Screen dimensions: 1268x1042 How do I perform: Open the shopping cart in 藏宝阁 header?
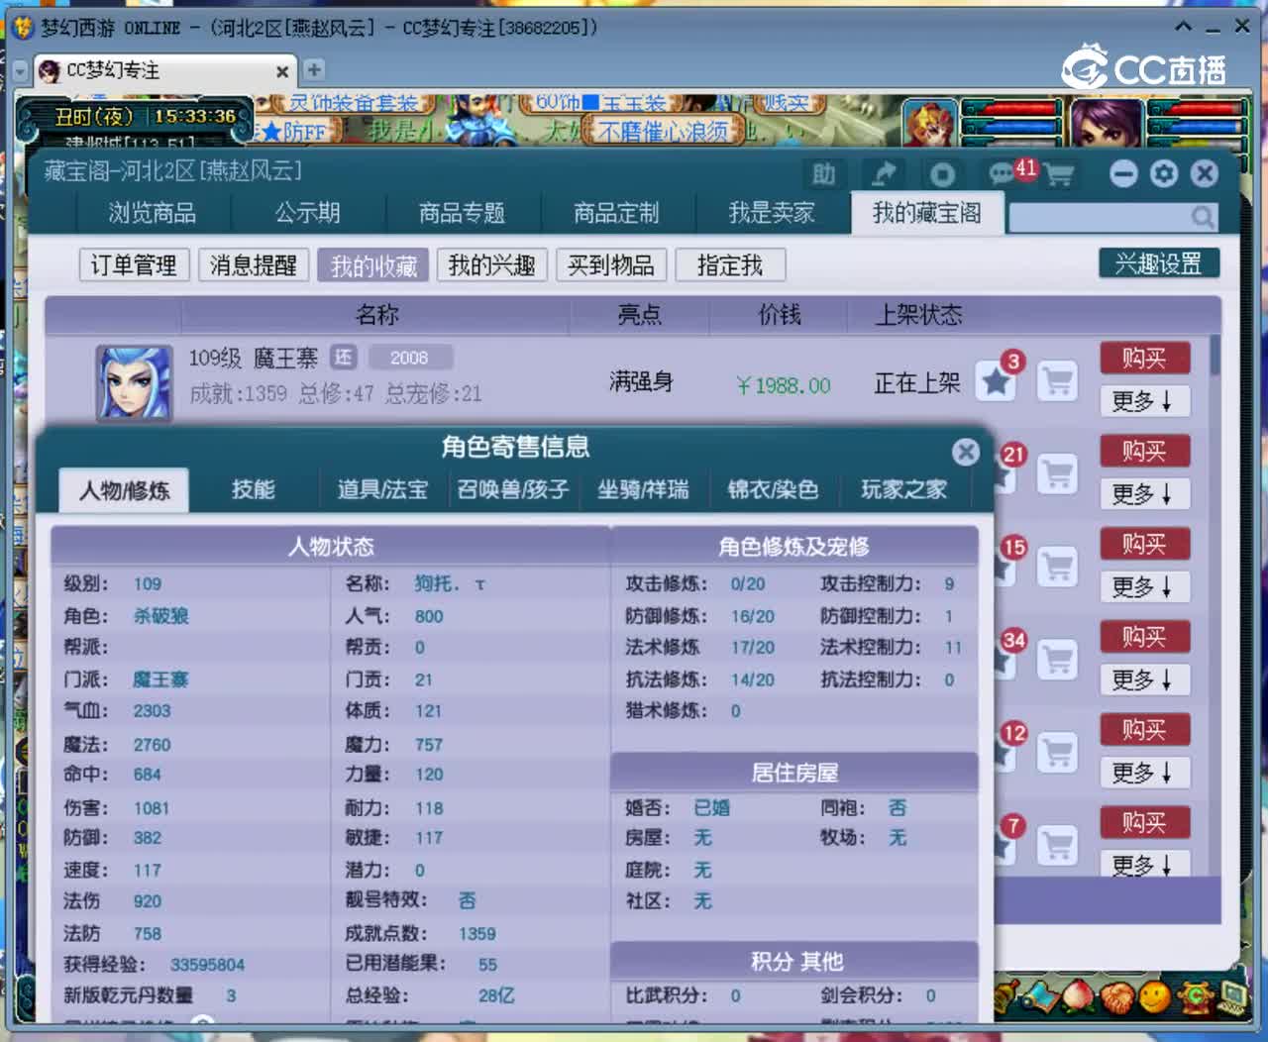(1058, 175)
